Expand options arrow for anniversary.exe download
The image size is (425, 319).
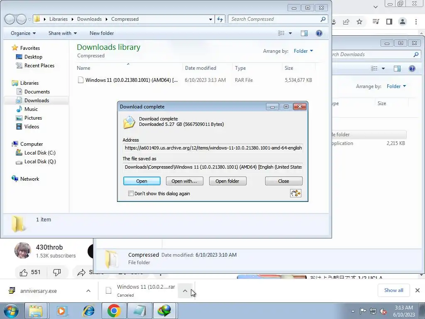88,291
